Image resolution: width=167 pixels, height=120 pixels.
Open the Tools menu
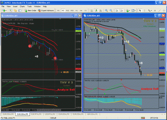pyautogui.click(x=29, y=6)
